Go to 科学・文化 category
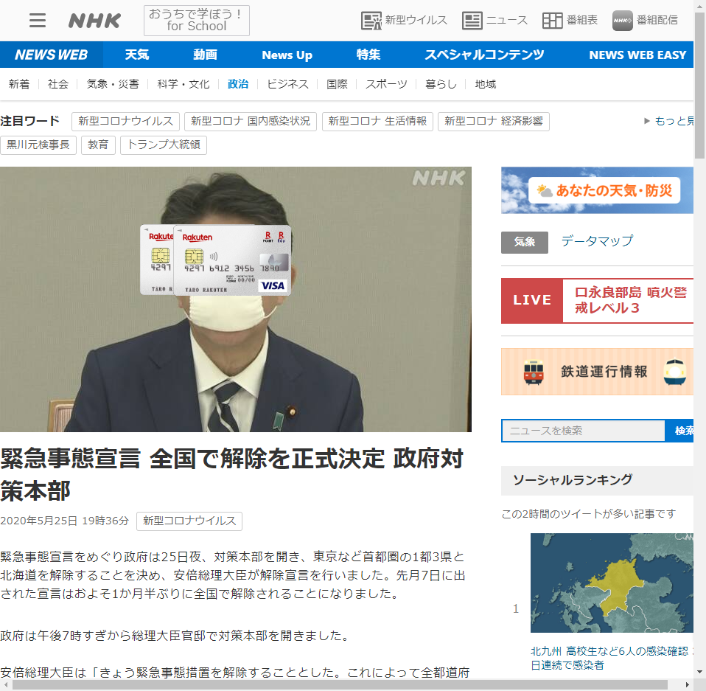 (184, 84)
